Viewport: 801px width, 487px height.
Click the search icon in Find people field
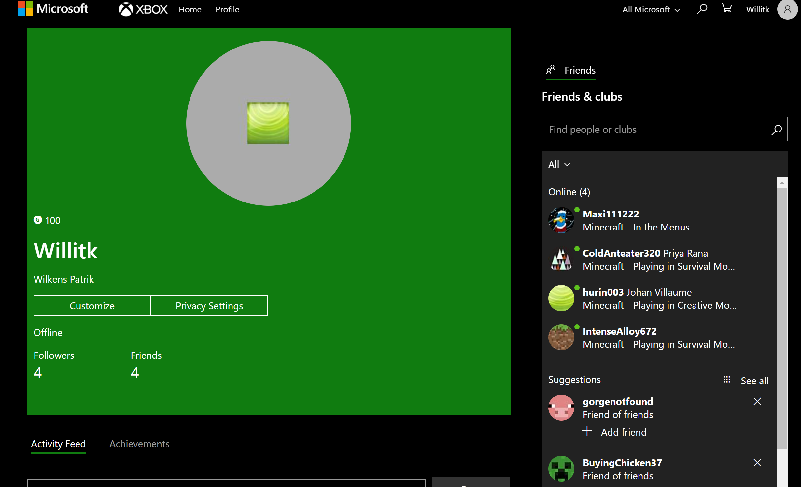click(x=776, y=130)
